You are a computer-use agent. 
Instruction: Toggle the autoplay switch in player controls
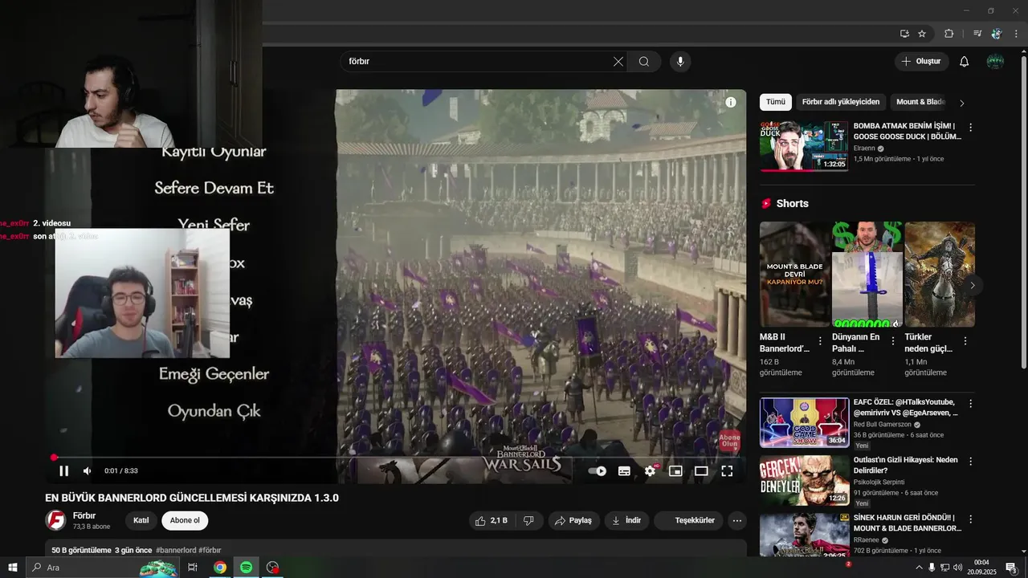pos(598,471)
